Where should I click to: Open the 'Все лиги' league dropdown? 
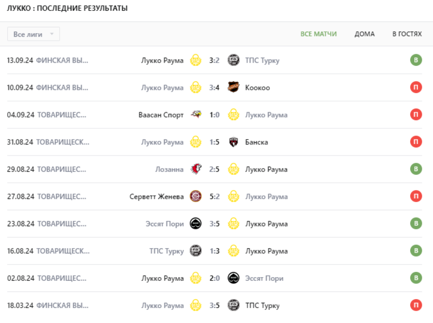(34, 34)
